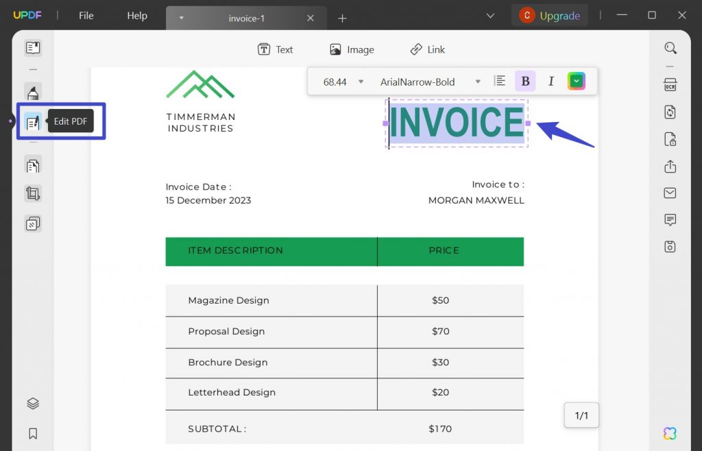Image resolution: width=702 pixels, height=451 pixels.
Task: Toggle bold formatting on selected text
Action: pos(525,81)
